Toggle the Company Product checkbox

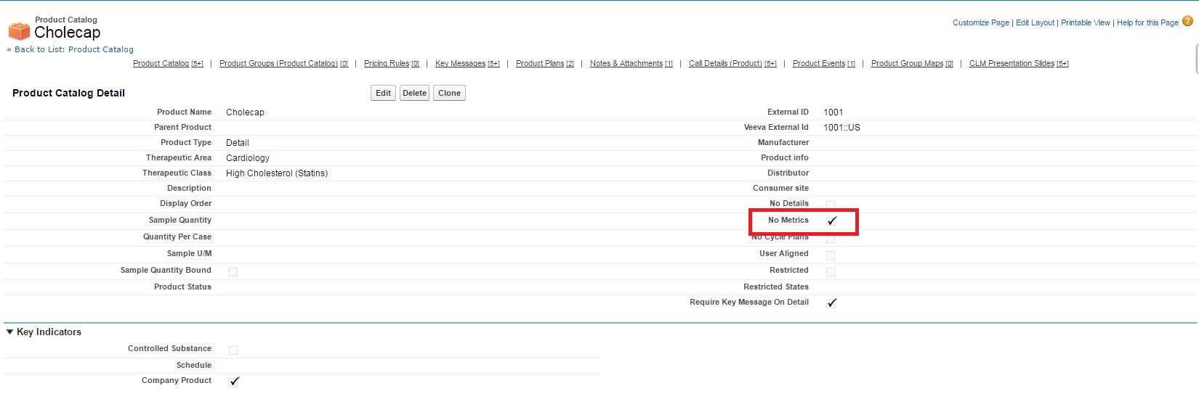click(x=234, y=381)
